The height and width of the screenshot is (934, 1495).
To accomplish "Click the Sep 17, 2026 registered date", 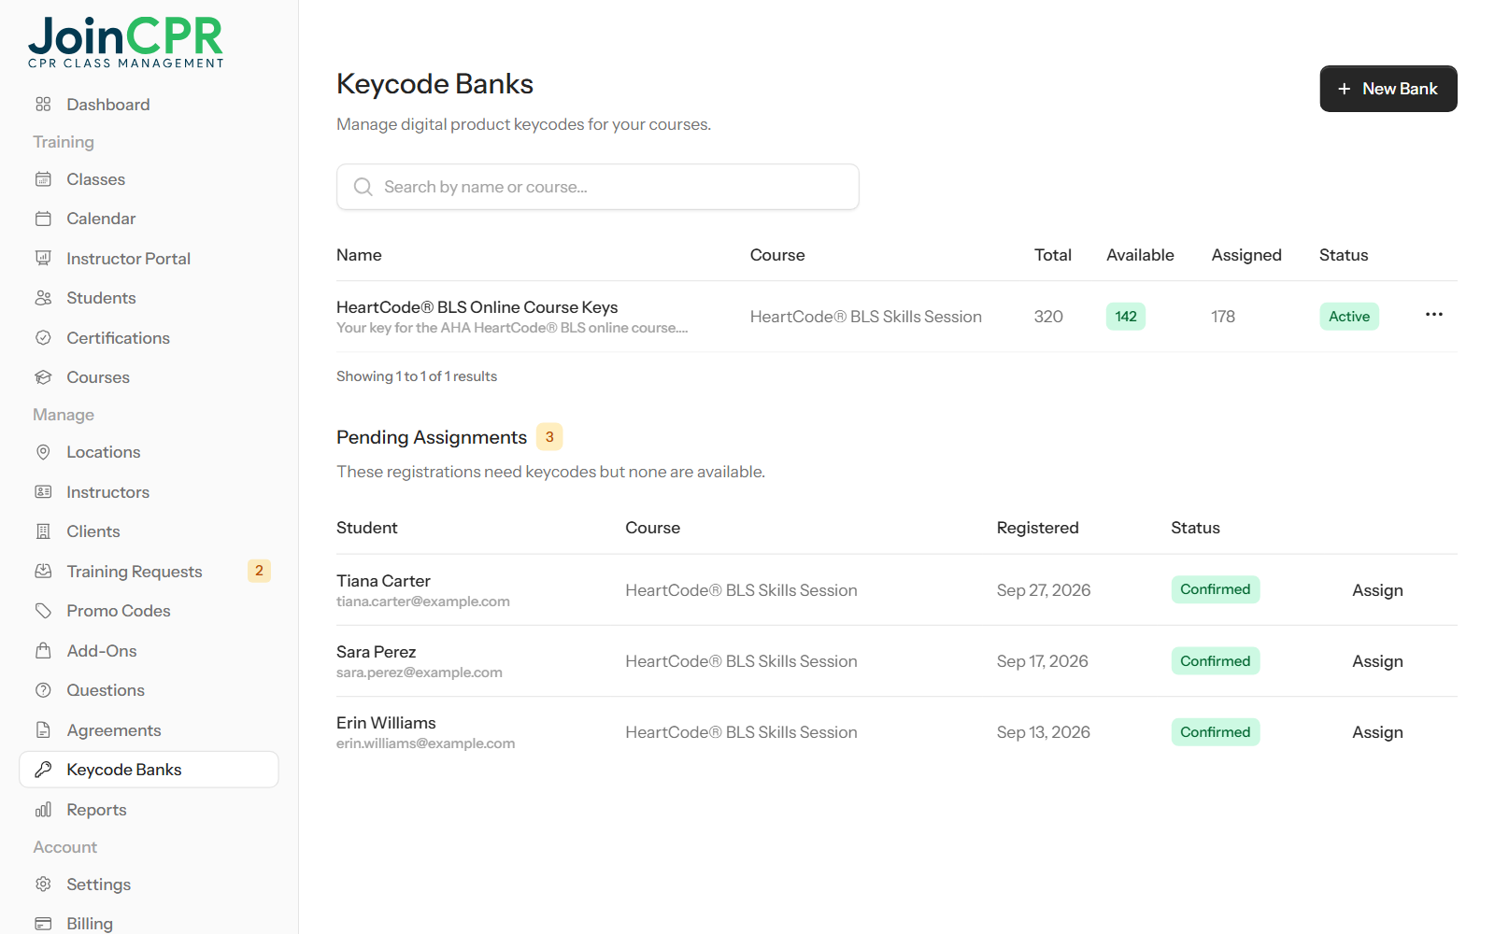I will tap(1043, 661).
